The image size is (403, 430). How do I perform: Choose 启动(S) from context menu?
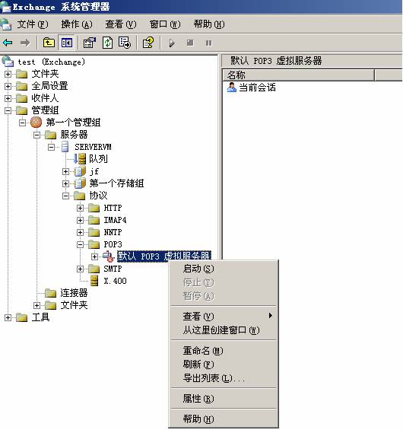(224, 269)
